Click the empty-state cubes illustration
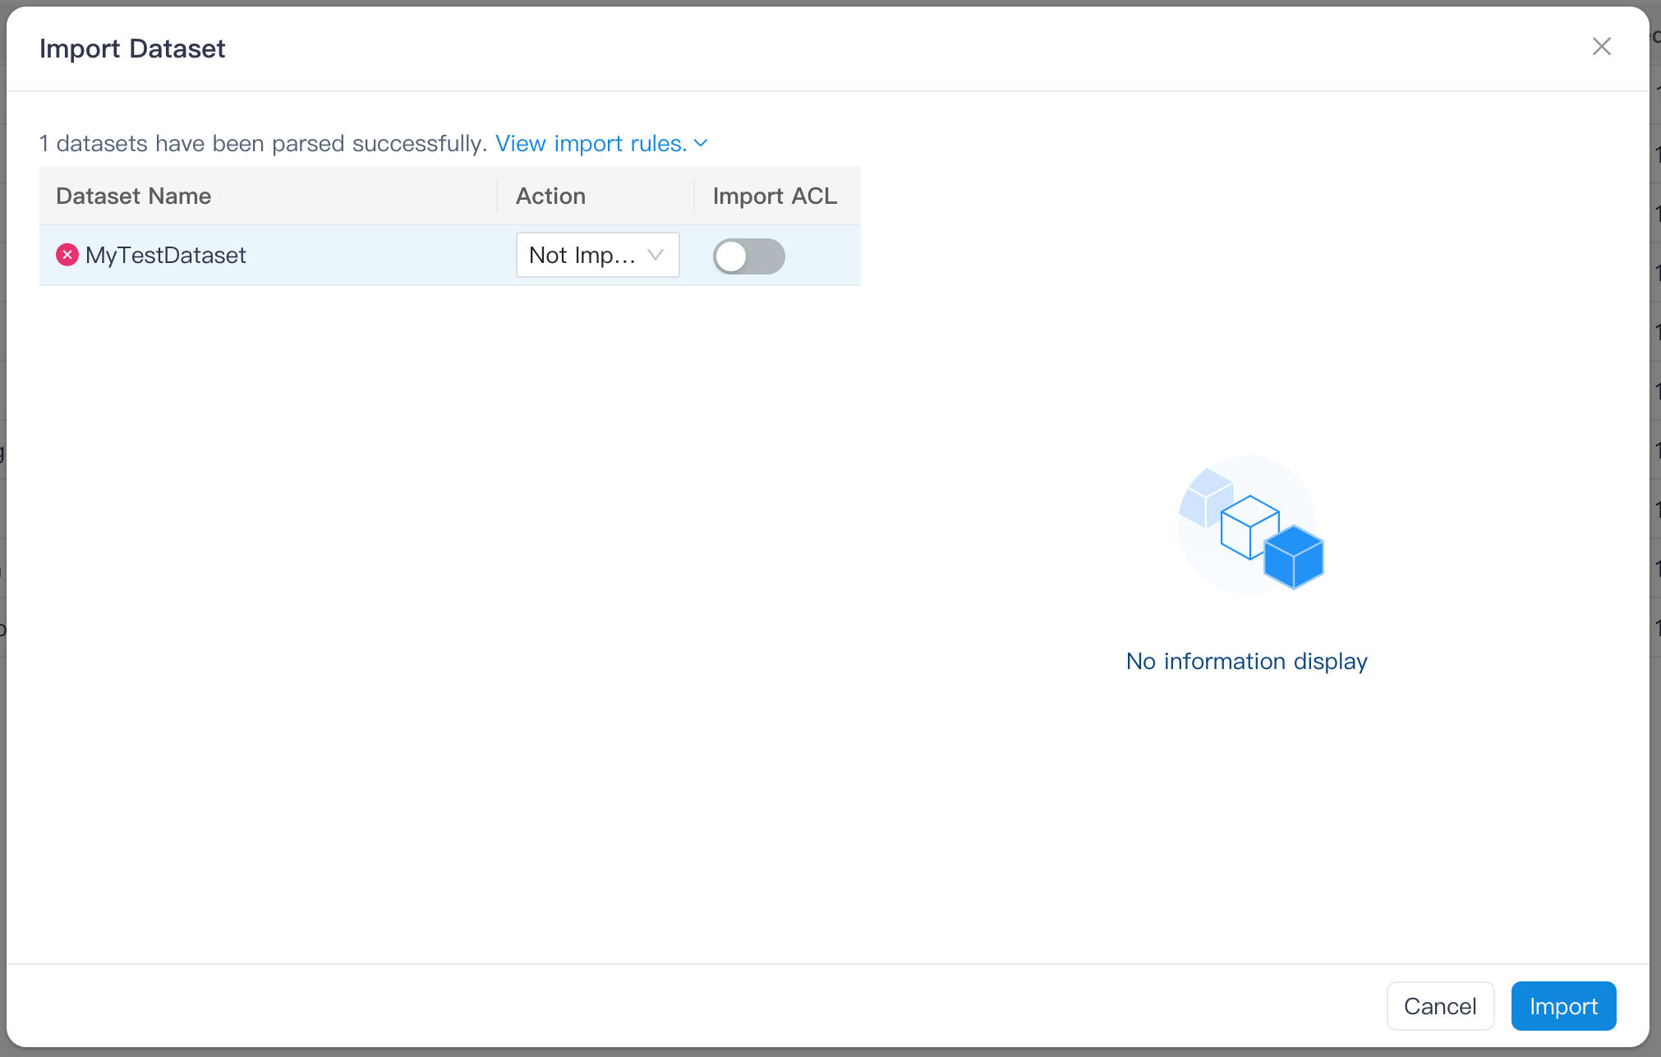This screenshot has height=1057, width=1661. pyautogui.click(x=1250, y=524)
